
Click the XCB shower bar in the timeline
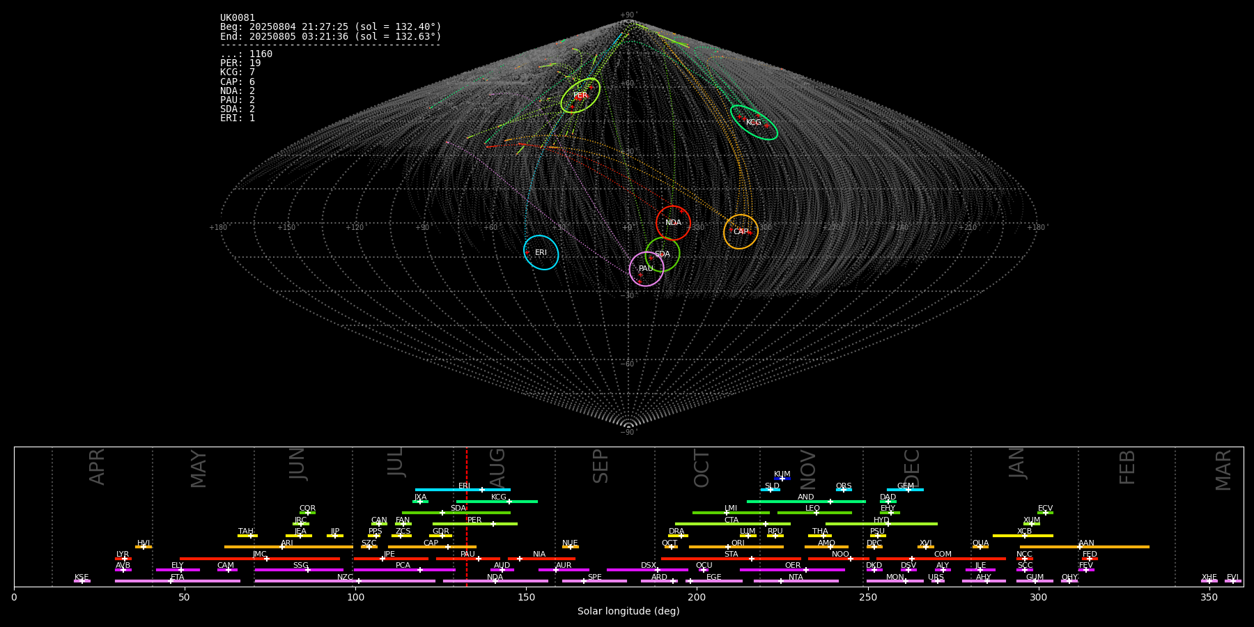click(1023, 536)
